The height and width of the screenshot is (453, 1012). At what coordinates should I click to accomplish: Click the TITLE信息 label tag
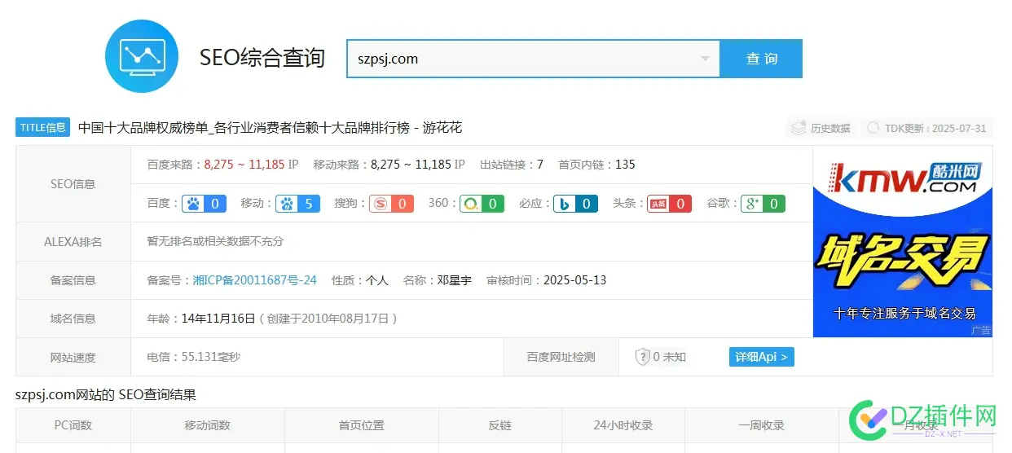coord(42,127)
